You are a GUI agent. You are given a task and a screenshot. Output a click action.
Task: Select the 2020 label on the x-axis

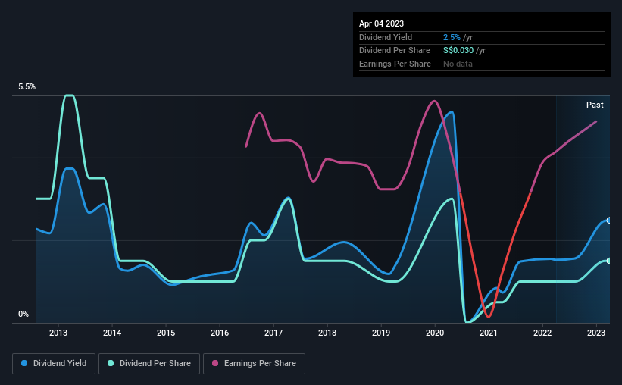[435, 333]
